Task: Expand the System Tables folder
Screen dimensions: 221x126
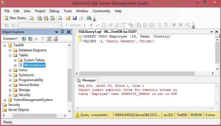Action: (15, 60)
